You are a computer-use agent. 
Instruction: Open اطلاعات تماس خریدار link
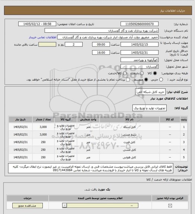pyautogui.click(x=42, y=37)
